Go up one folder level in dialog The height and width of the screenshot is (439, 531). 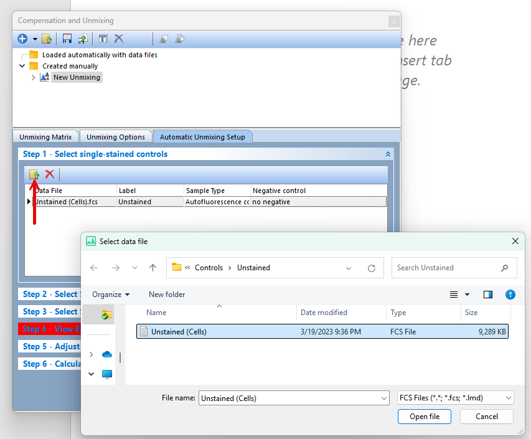tap(153, 268)
